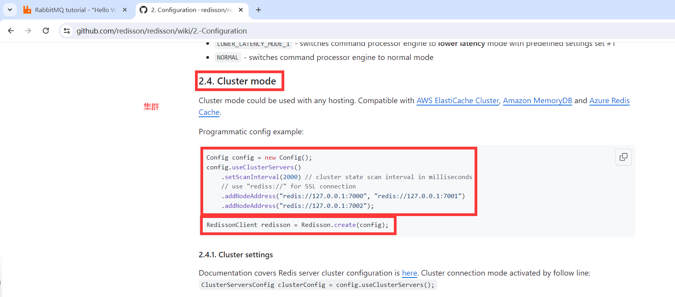
Task: Click 'RedissonClient redisson = Redisson.create(config);' line
Action: (298, 225)
